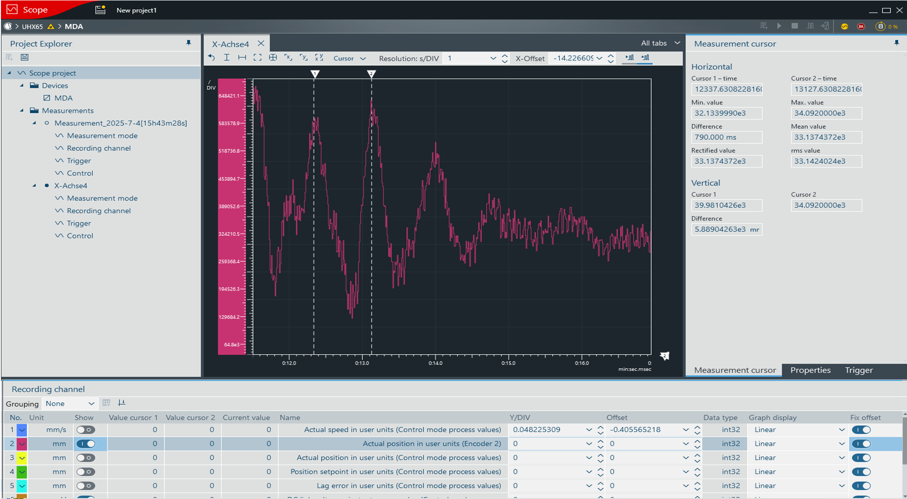907x499 pixels.
Task: Select the vertical cursor tool icon
Action: point(227,58)
